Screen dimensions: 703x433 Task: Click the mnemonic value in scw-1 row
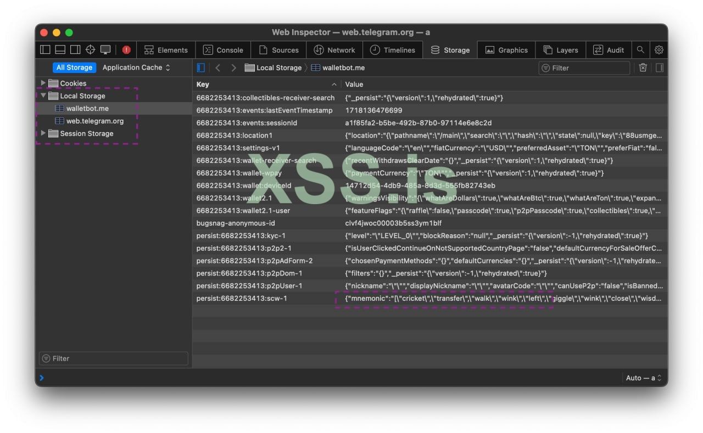point(504,299)
